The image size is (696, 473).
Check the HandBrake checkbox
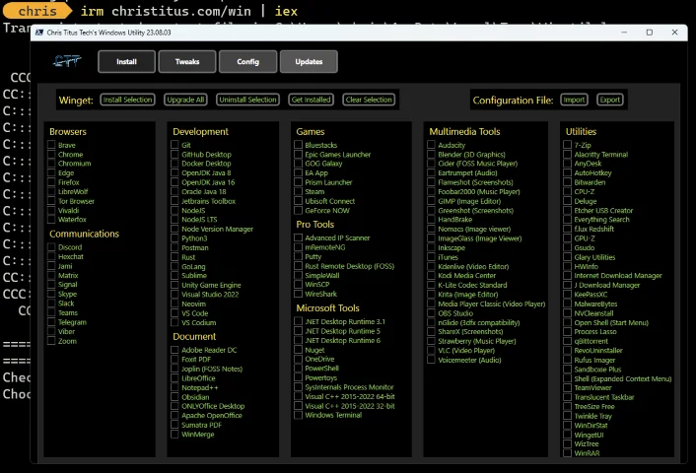(x=431, y=219)
